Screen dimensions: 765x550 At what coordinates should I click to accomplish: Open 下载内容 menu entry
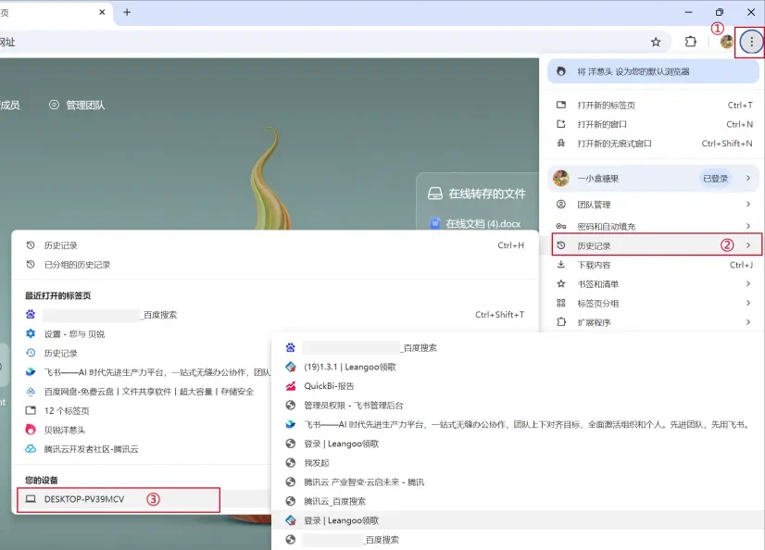coord(655,265)
